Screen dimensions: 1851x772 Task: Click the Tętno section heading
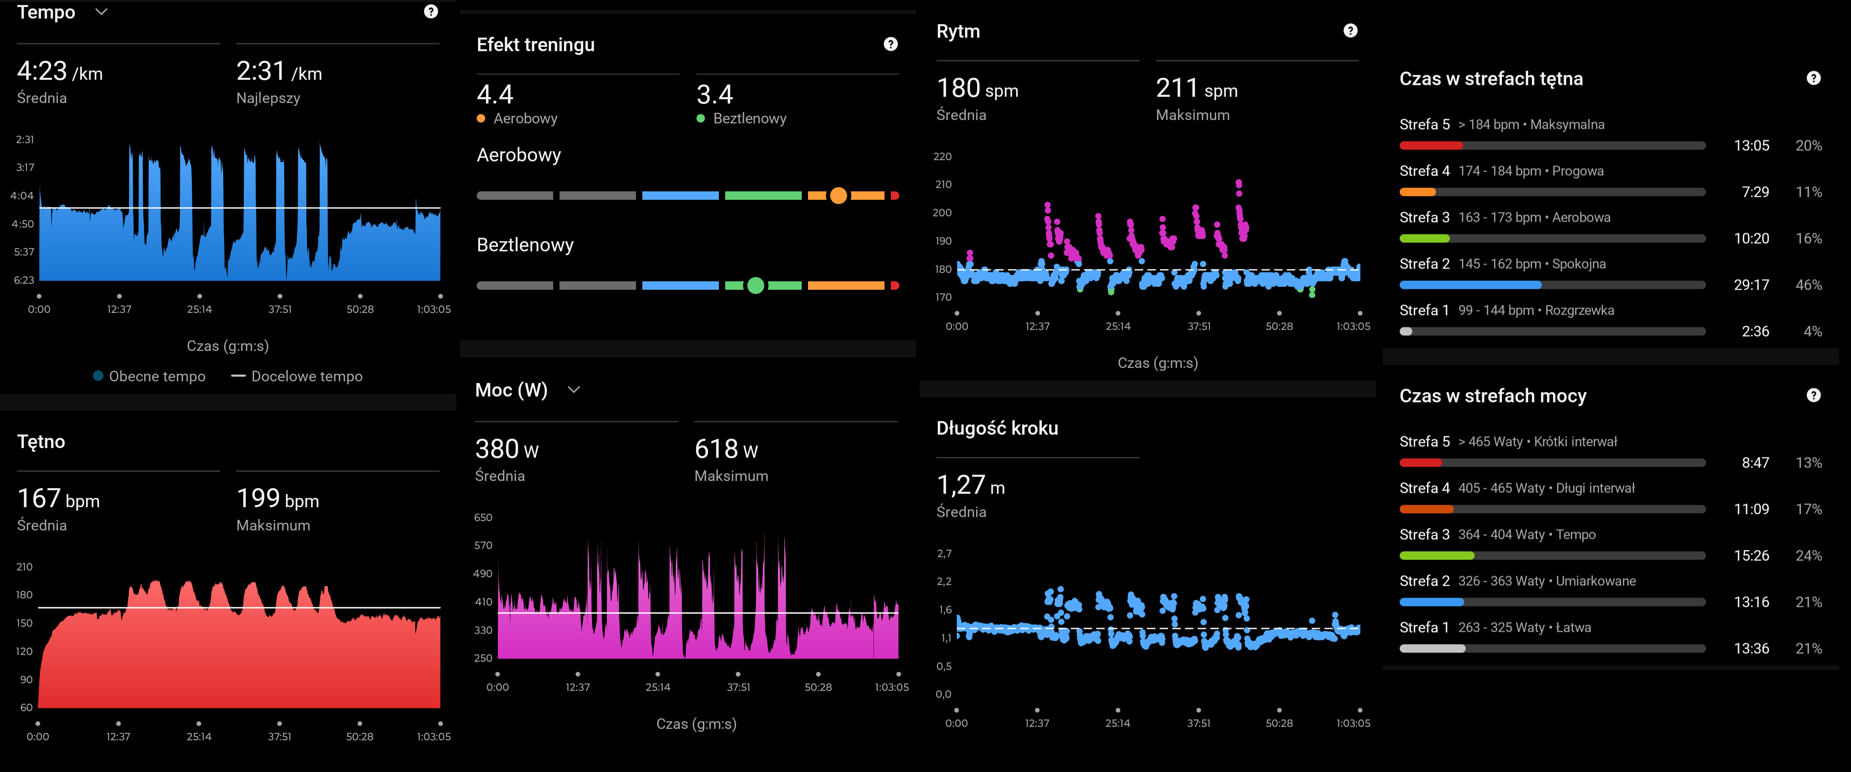click(x=41, y=442)
